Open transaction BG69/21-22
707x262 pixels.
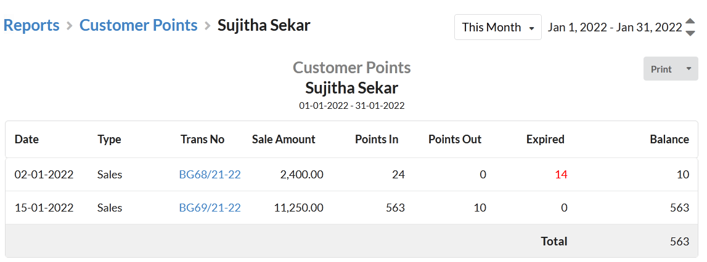(210, 207)
